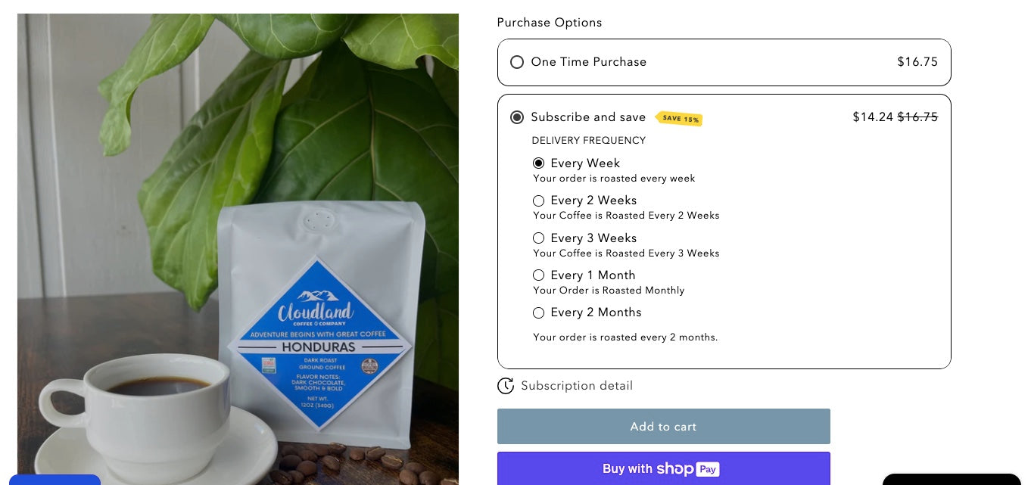Click the $14.24 subscription price
The width and height of the screenshot is (1031, 485).
[x=873, y=117]
